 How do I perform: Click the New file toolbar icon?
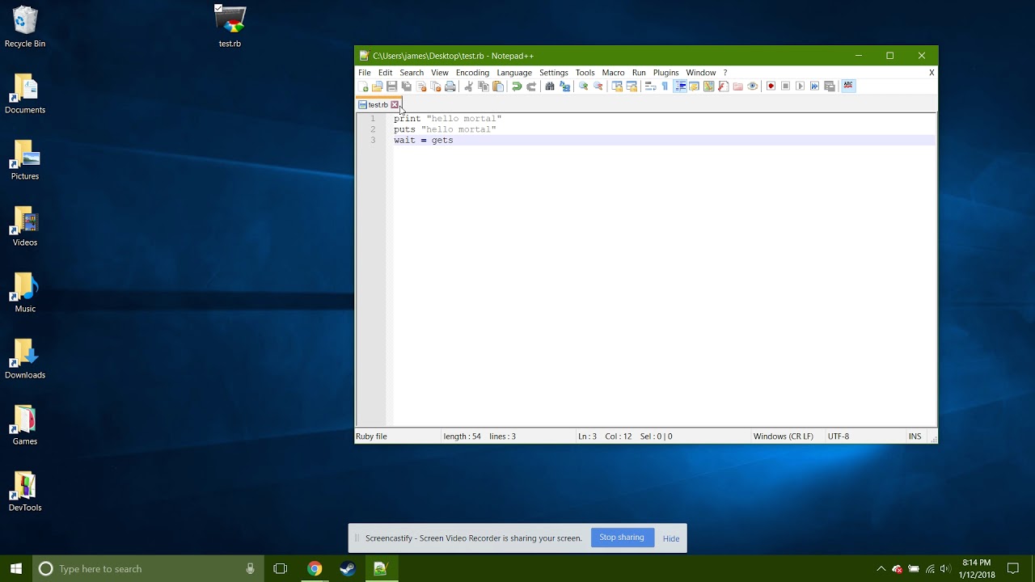364,86
